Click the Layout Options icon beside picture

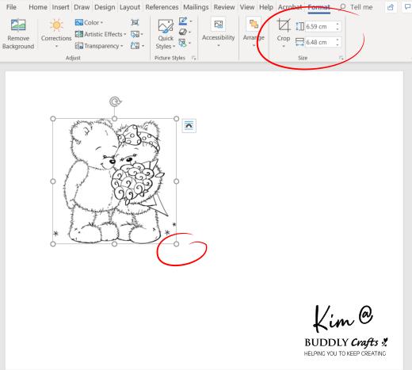click(189, 125)
